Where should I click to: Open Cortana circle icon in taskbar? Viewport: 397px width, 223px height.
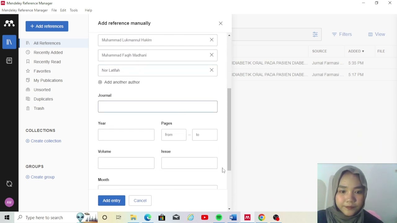click(105, 217)
